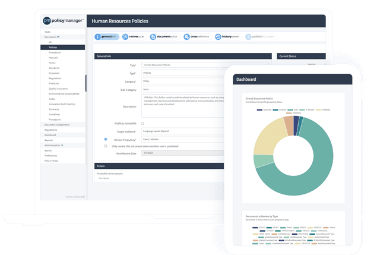Click the Next Review Date field

point(182,153)
